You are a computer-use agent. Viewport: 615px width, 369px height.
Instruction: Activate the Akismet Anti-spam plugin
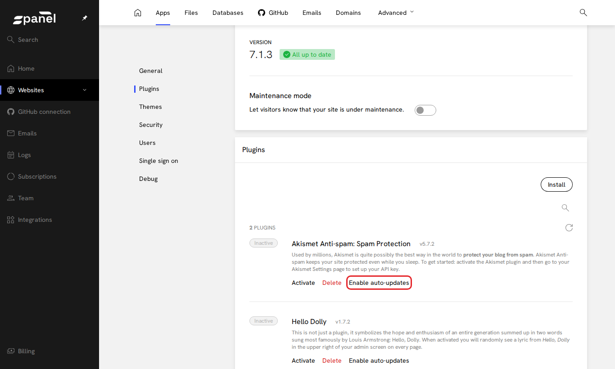click(x=303, y=283)
